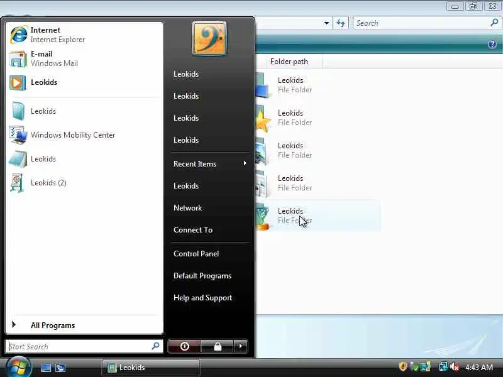The height and width of the screenshot is (377, 503).
Task: Expand Recent Items submenu
Action: tap(210, 164)
